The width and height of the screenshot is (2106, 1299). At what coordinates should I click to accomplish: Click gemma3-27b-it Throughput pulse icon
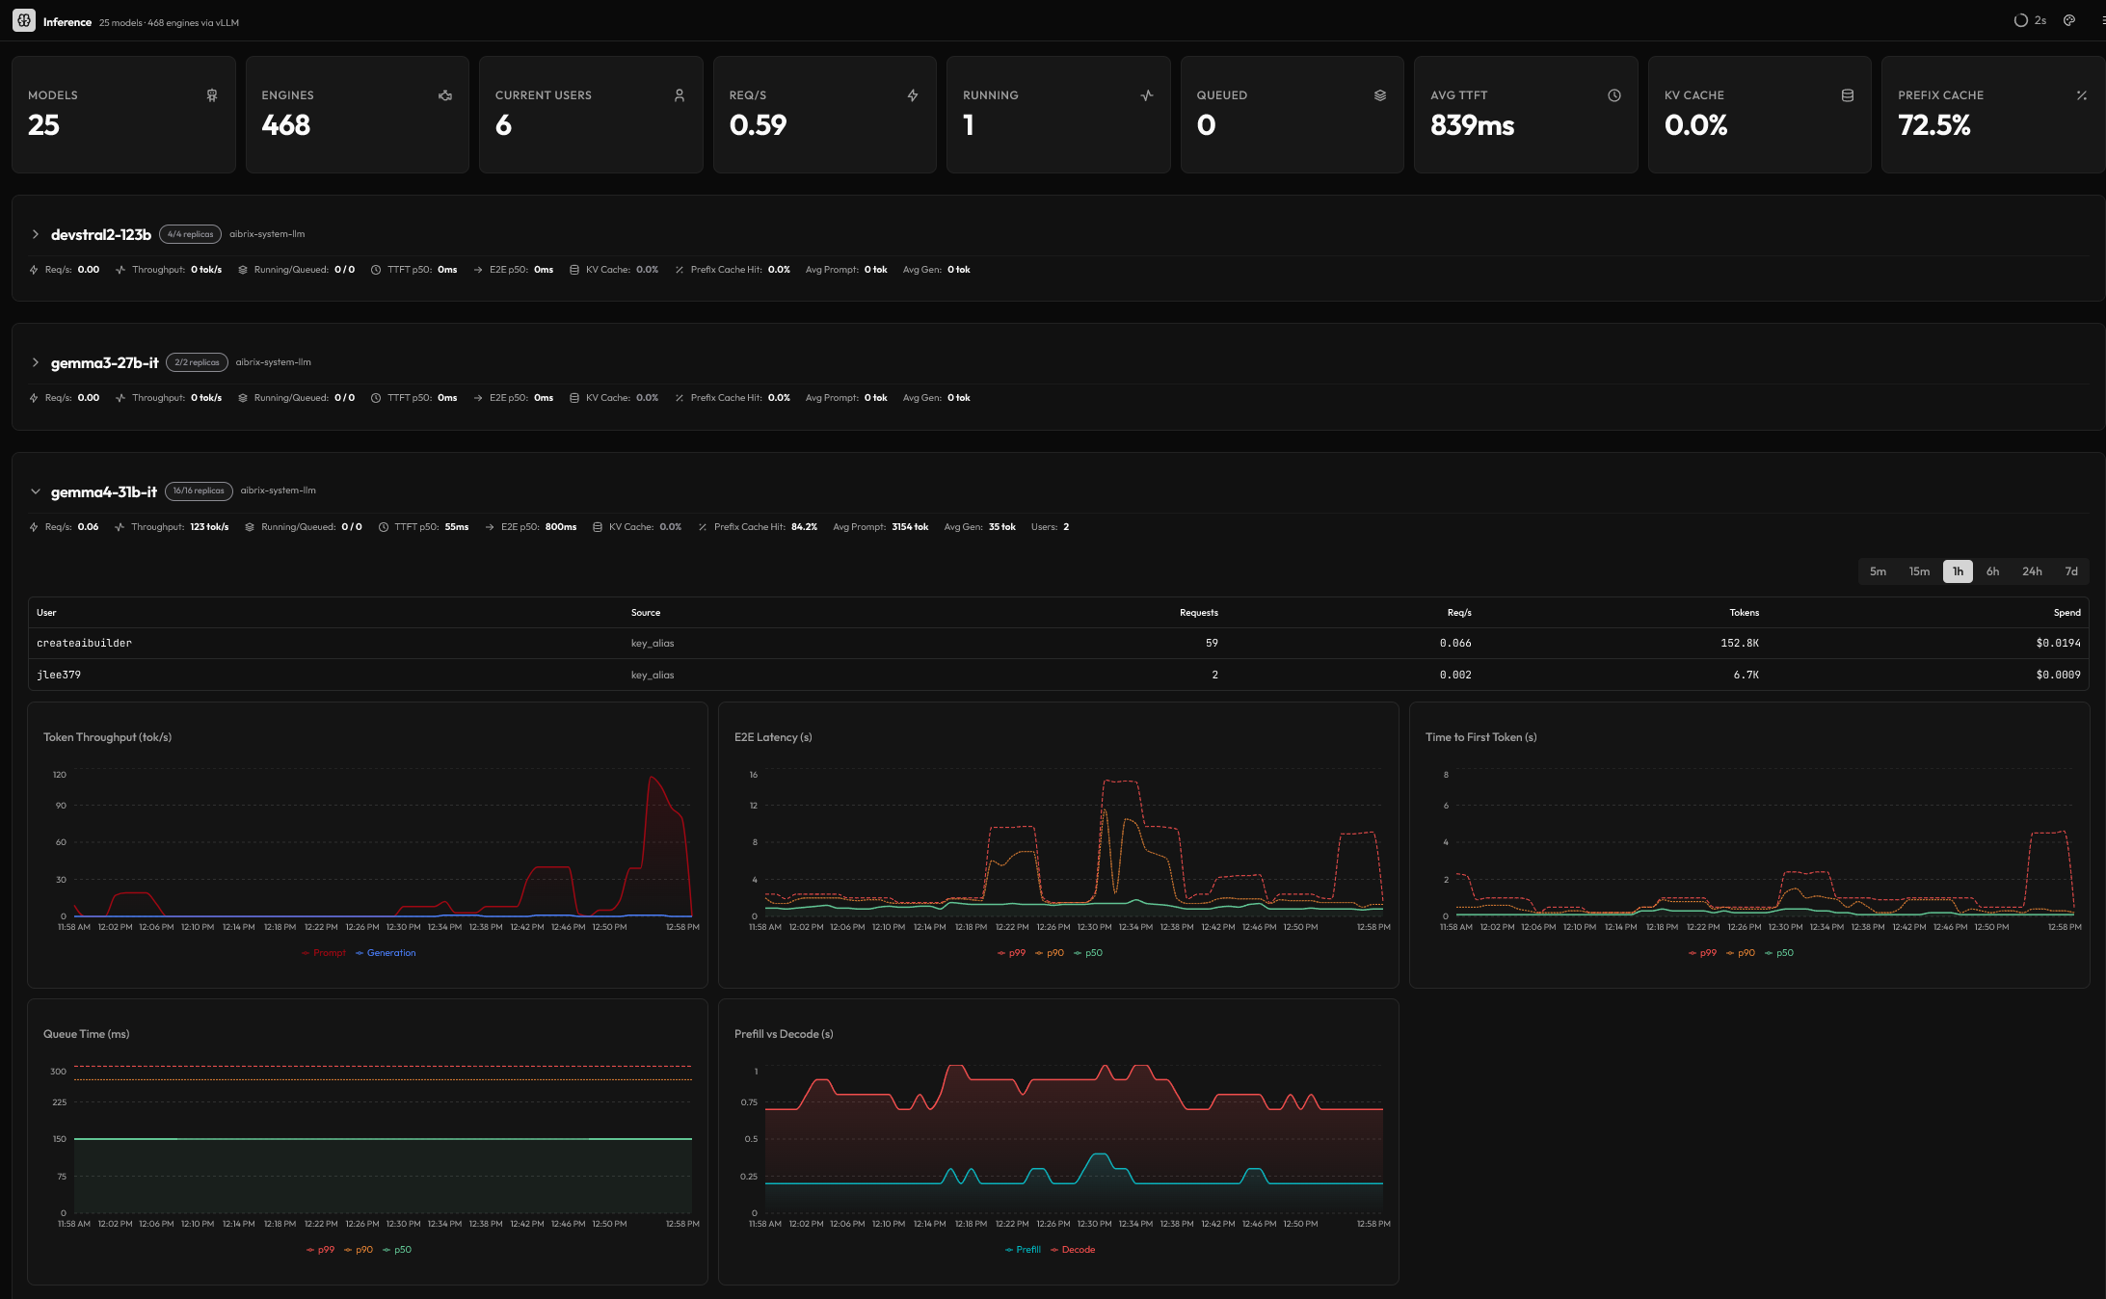click(120, 398)
